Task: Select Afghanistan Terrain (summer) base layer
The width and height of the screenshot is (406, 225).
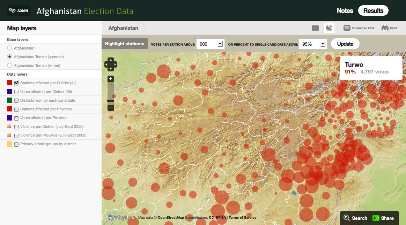Action: [x=9, y=56]
